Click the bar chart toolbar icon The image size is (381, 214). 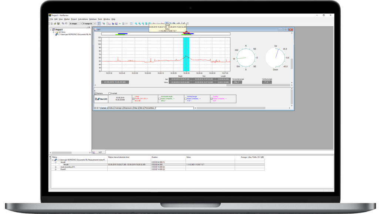click(113, 24)
